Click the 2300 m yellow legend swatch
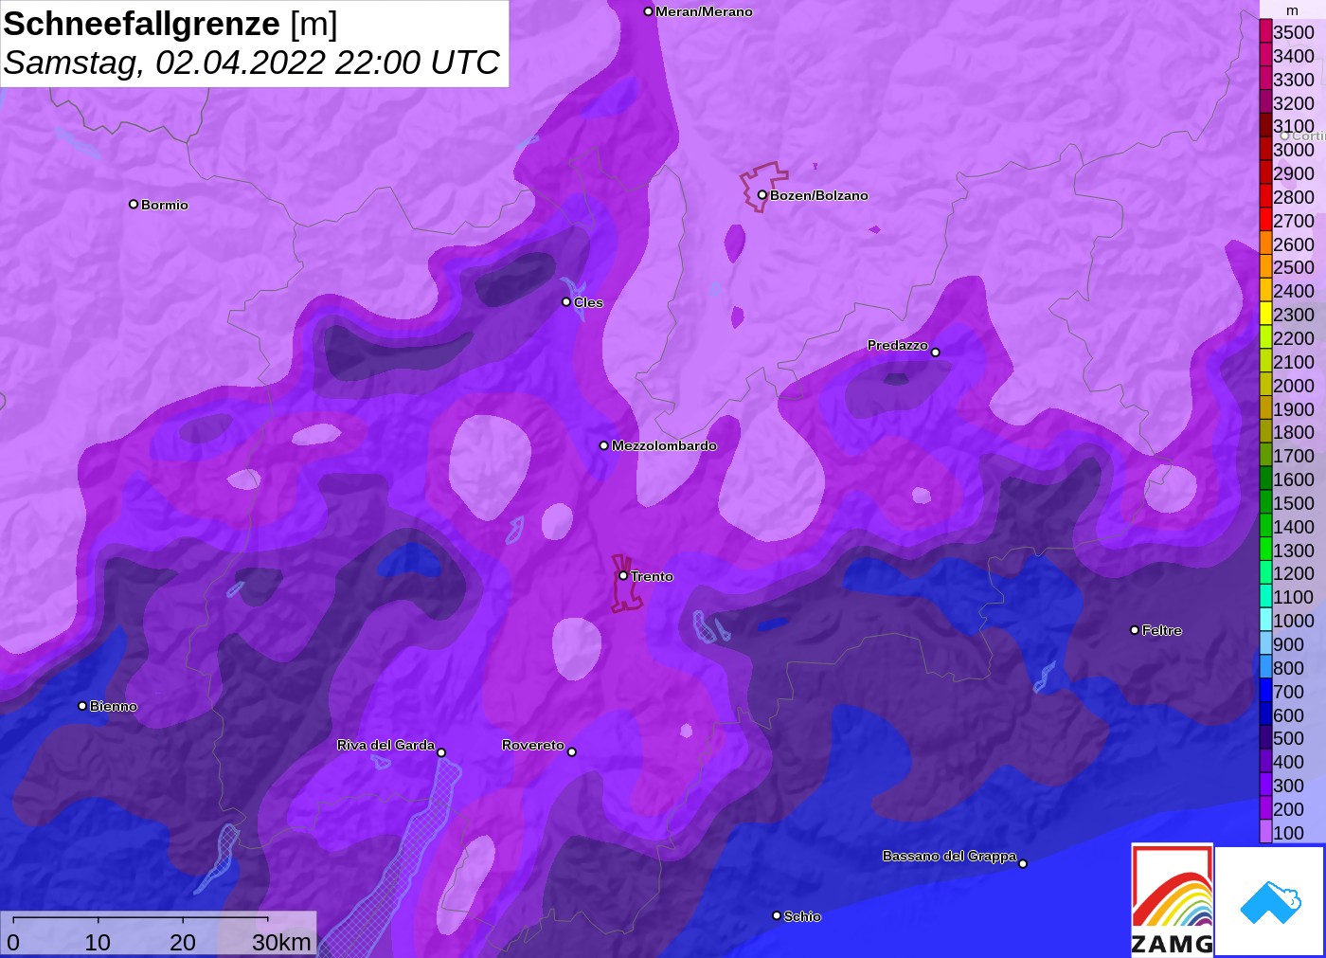The height and width of the screenshot is (958, 1326). click(x=1265, y=314)
